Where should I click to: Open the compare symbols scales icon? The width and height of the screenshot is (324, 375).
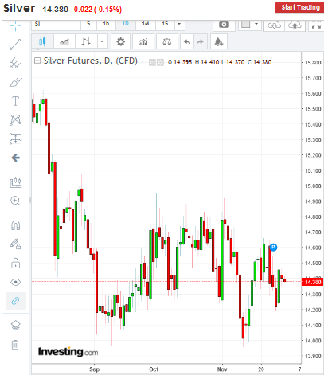pos(167,41)
